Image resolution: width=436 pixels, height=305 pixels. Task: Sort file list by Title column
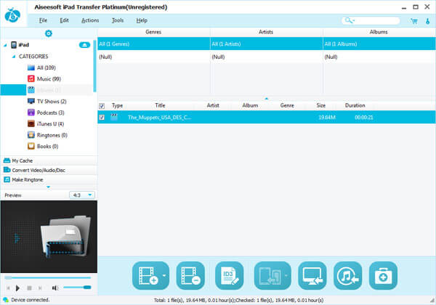(160, 105)
